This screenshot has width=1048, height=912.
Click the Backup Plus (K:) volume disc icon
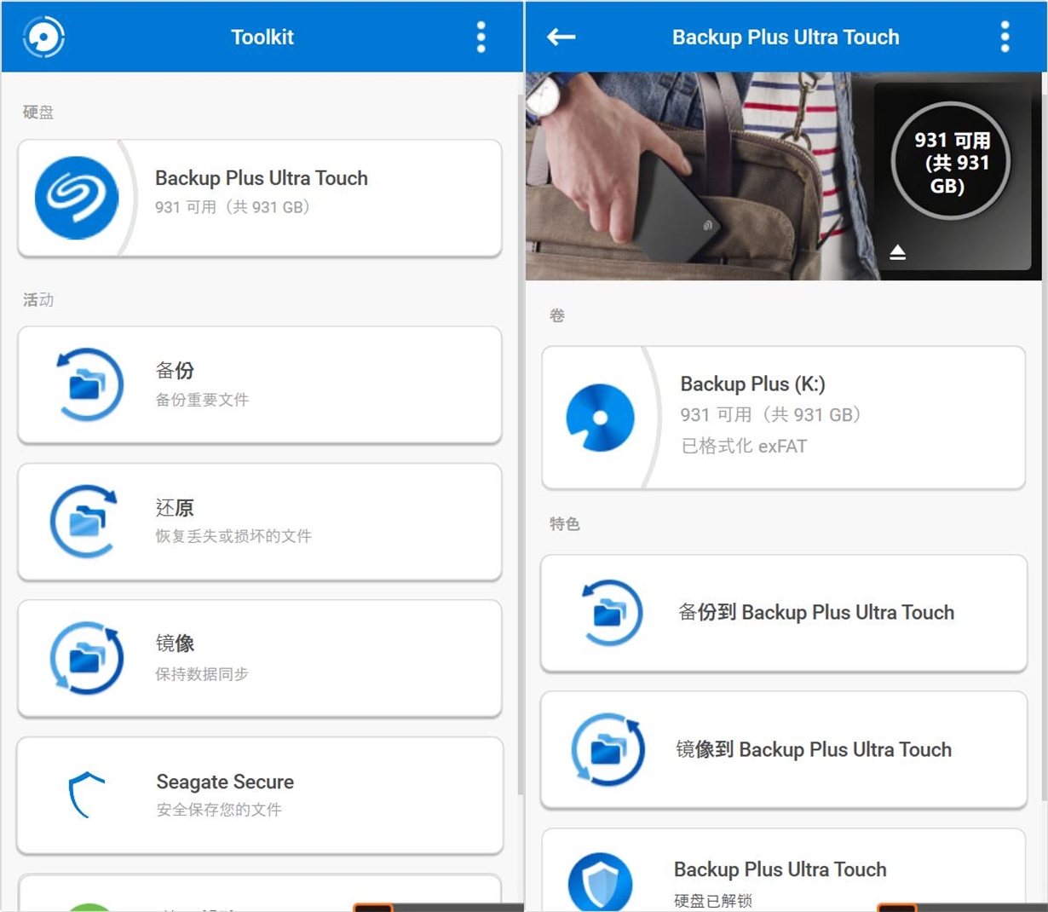[601, 418]
